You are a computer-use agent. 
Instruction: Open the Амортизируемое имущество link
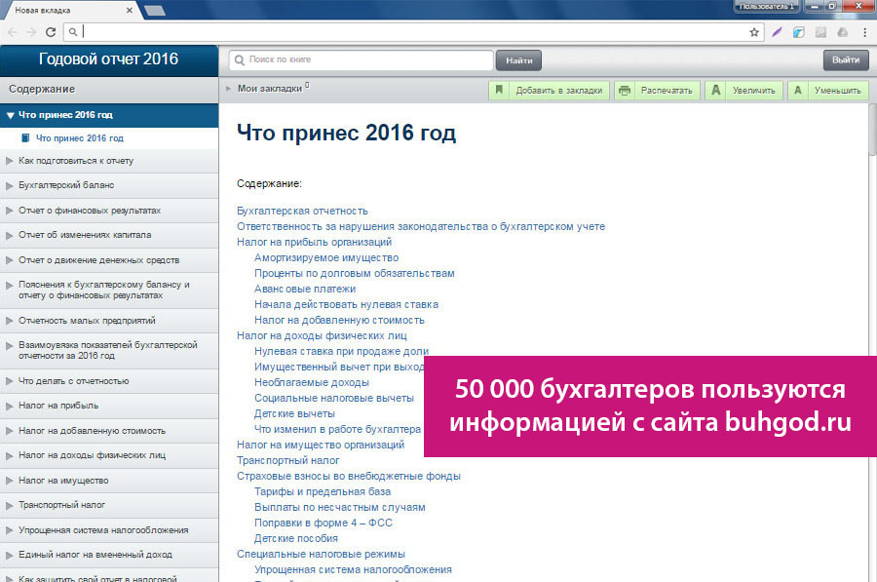point(326,258)
